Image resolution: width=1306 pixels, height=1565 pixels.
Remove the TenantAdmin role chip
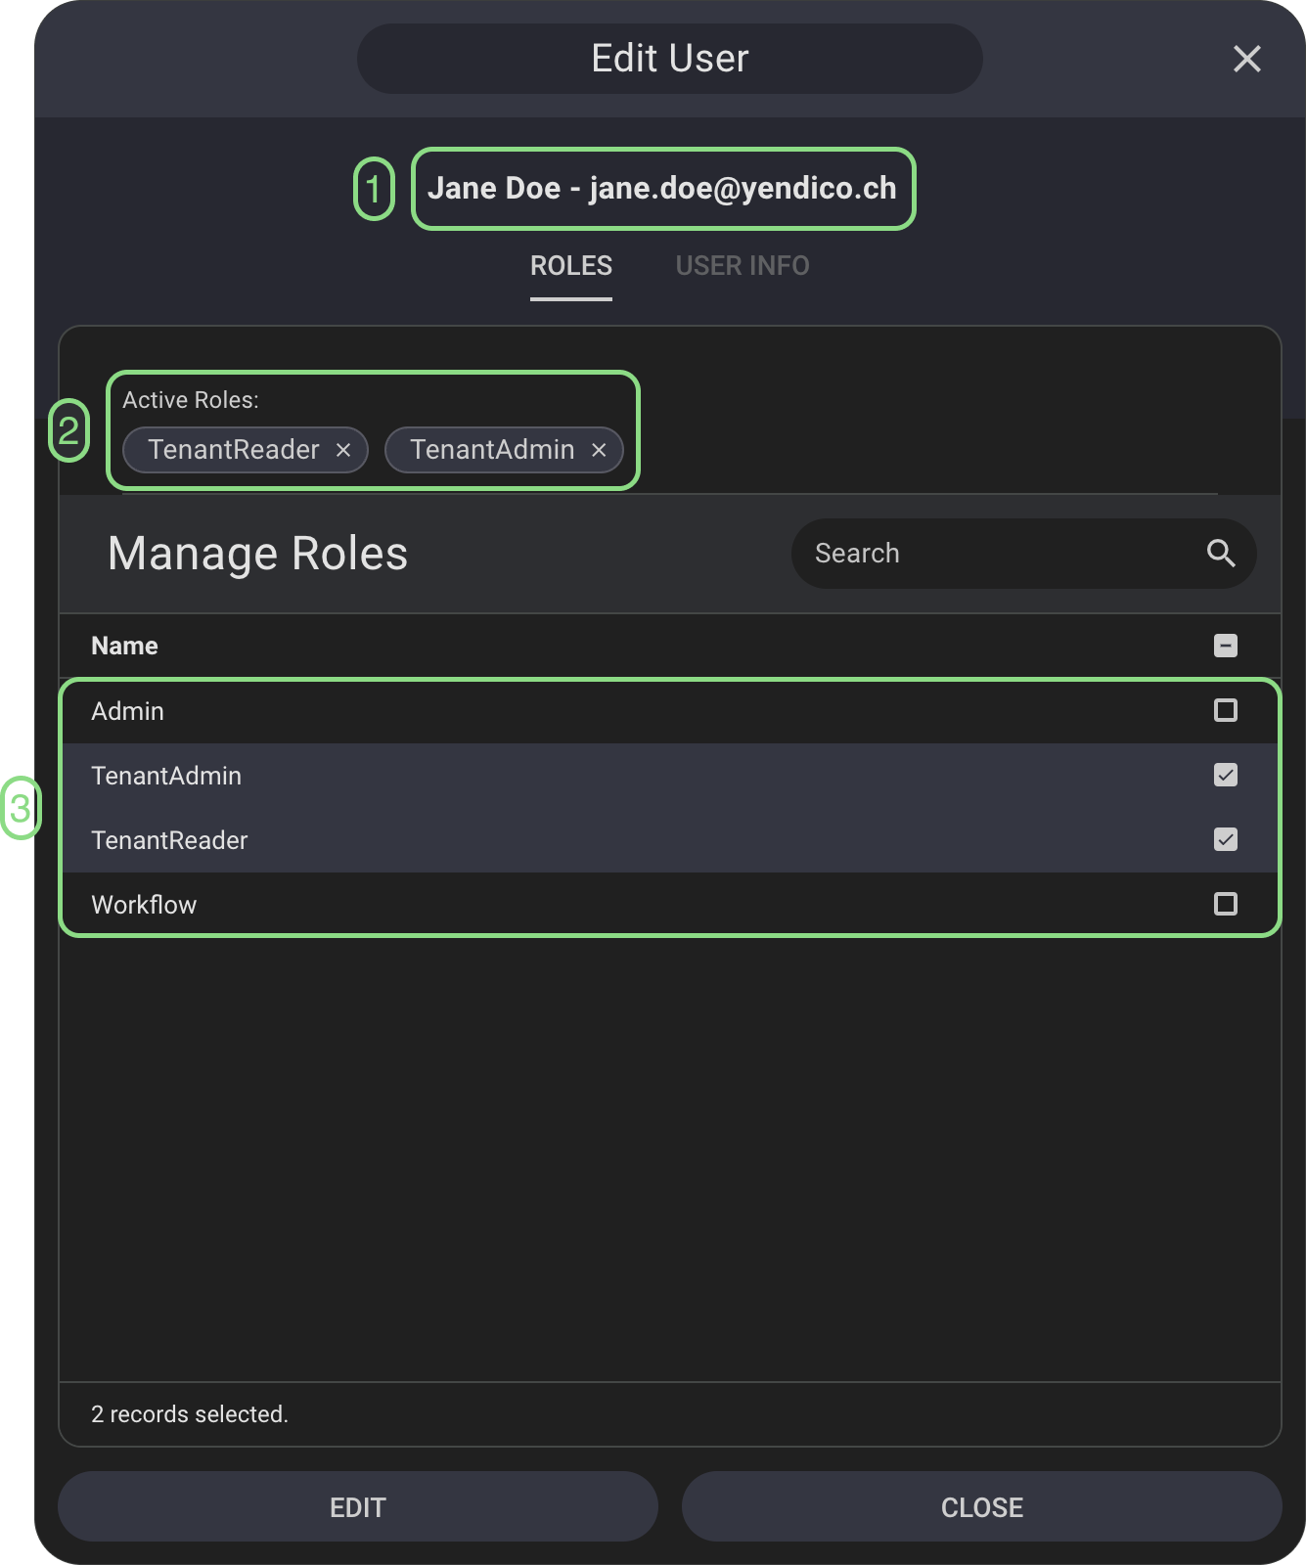click(x=599, y=450)
